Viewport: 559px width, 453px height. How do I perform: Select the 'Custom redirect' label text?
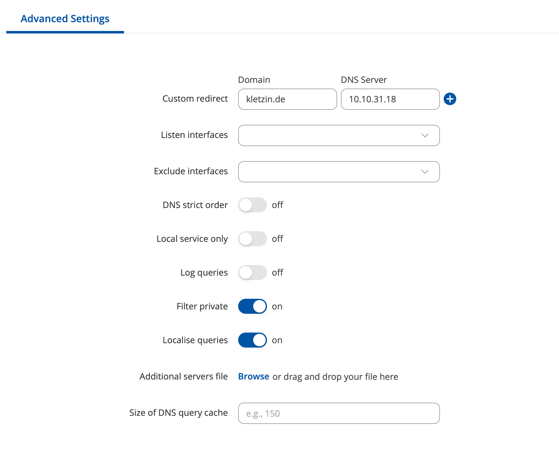click(195, 99)
